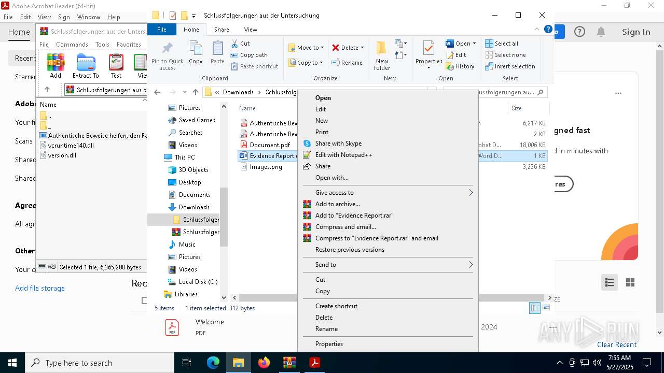
Task: Open Quick Access Toolbar customize arrow
Action: (x=194, y=16)
